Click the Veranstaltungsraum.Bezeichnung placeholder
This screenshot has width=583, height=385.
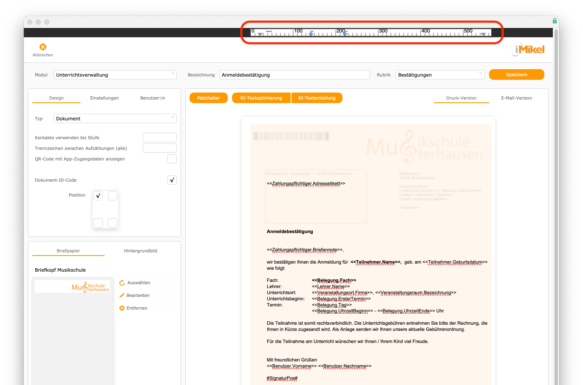(416, 293)
